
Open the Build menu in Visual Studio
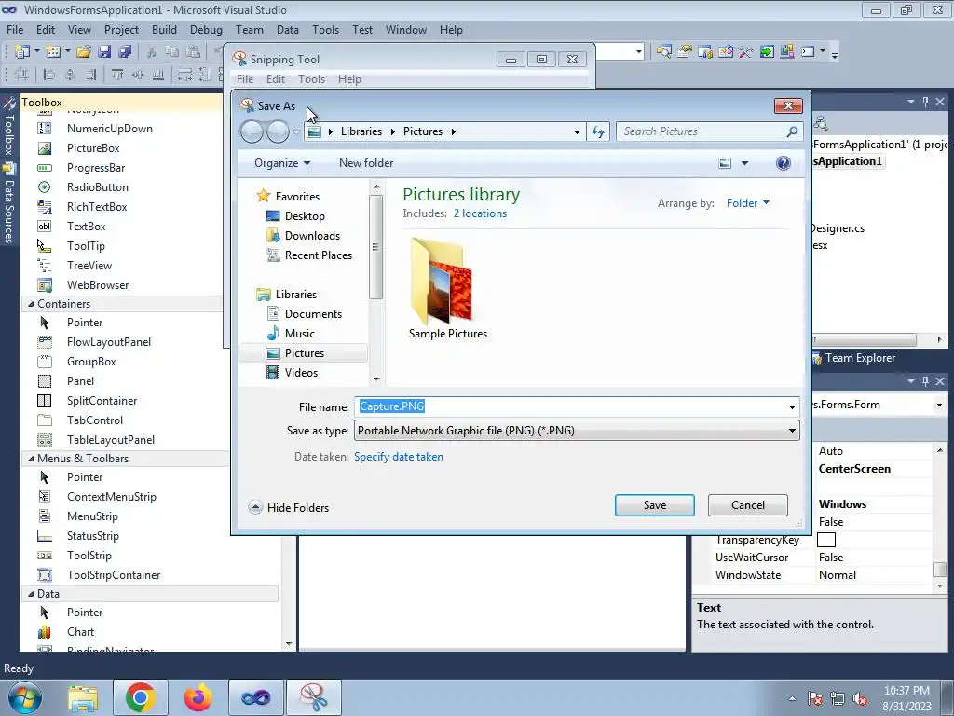click(x=164, y=30)
